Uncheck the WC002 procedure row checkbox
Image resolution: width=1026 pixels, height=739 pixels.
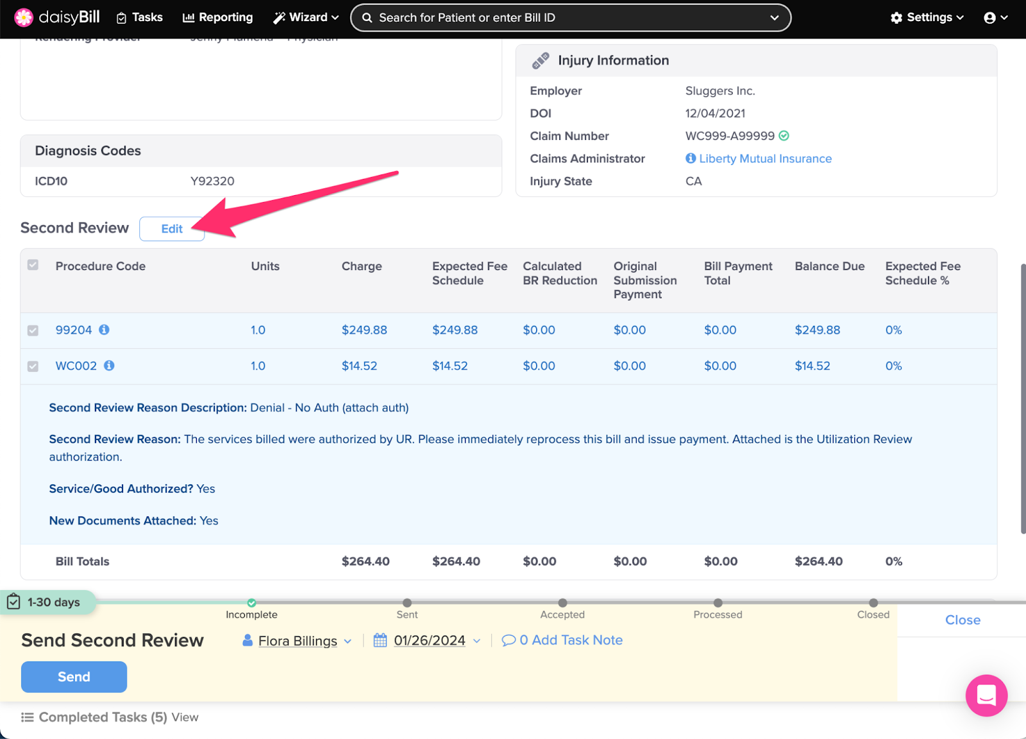[33, 366]
